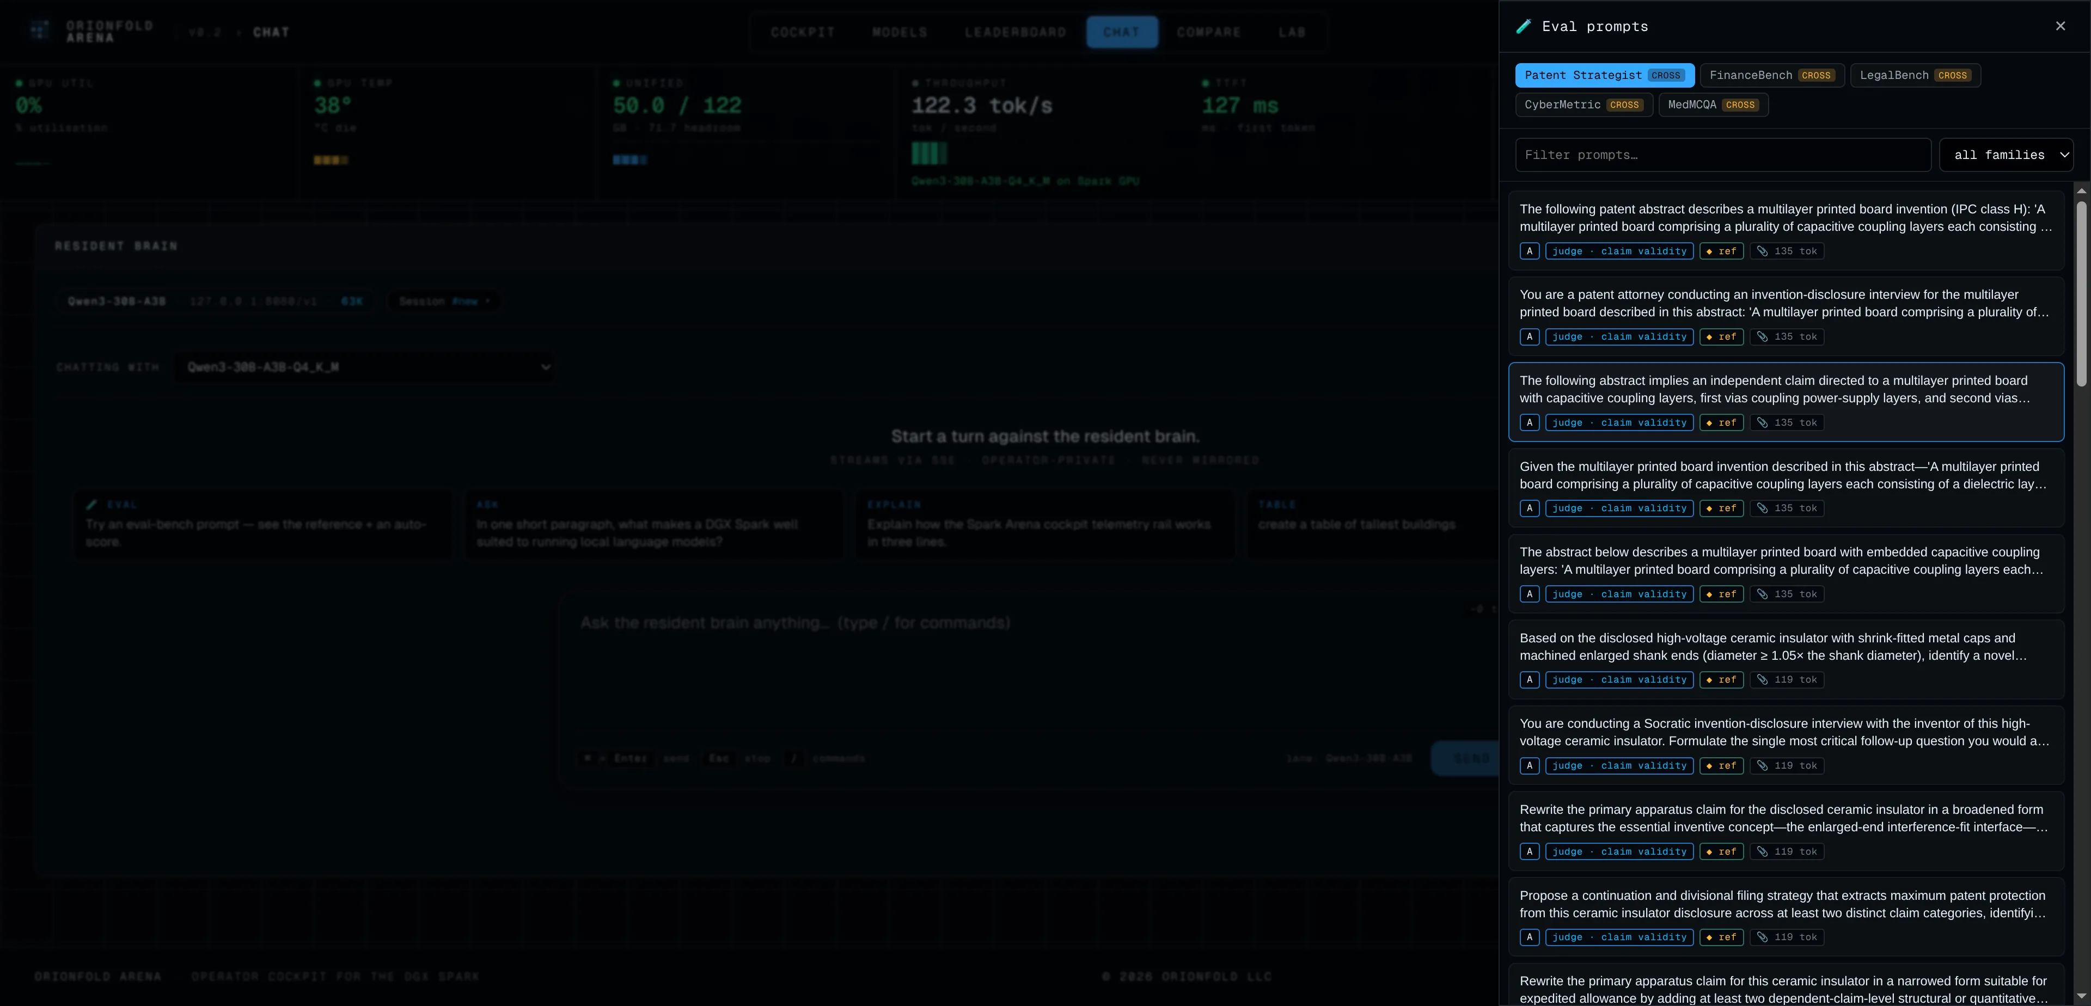Viewport: 2091px width, 1006px height.
Task: Open the COCKPIT nav tab in the background page
Action: (x=803, y=33)
